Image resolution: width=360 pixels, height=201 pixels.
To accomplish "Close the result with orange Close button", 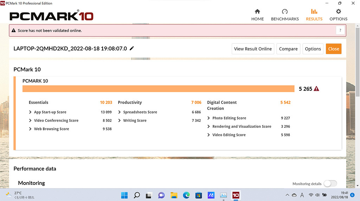I will click(334, 49).
